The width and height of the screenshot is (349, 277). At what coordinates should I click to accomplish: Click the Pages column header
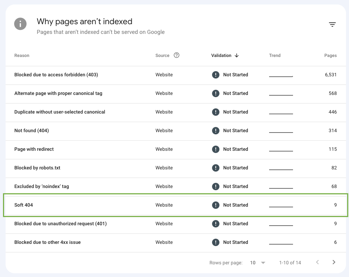[330, 55]
